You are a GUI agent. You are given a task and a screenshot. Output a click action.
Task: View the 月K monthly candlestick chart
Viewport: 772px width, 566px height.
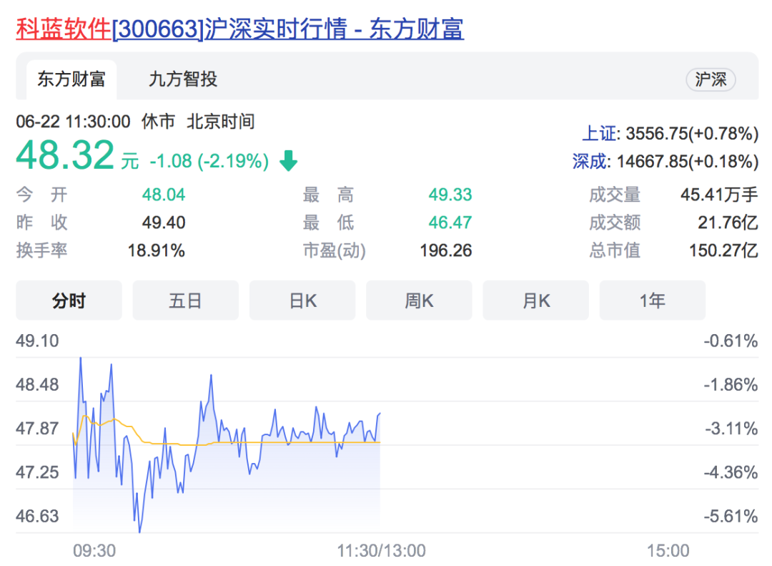coord(535,301)
